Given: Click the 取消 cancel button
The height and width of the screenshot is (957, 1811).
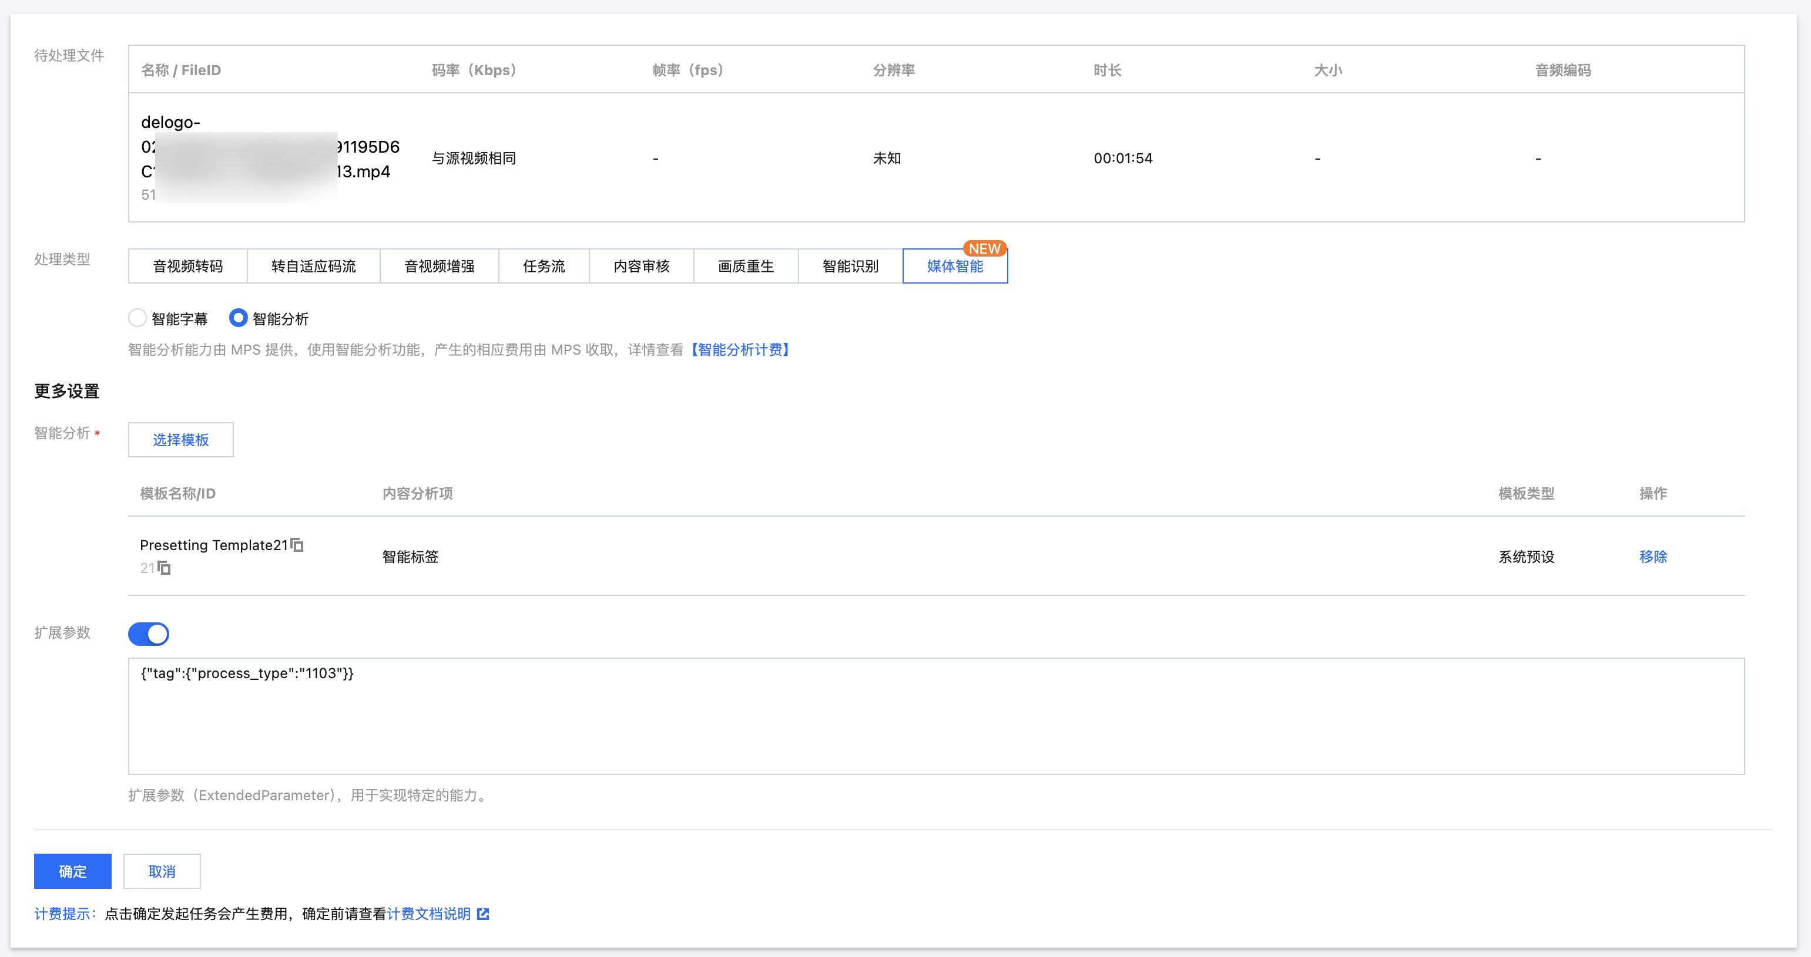Looking at the screenshot, I should [162, 871].
